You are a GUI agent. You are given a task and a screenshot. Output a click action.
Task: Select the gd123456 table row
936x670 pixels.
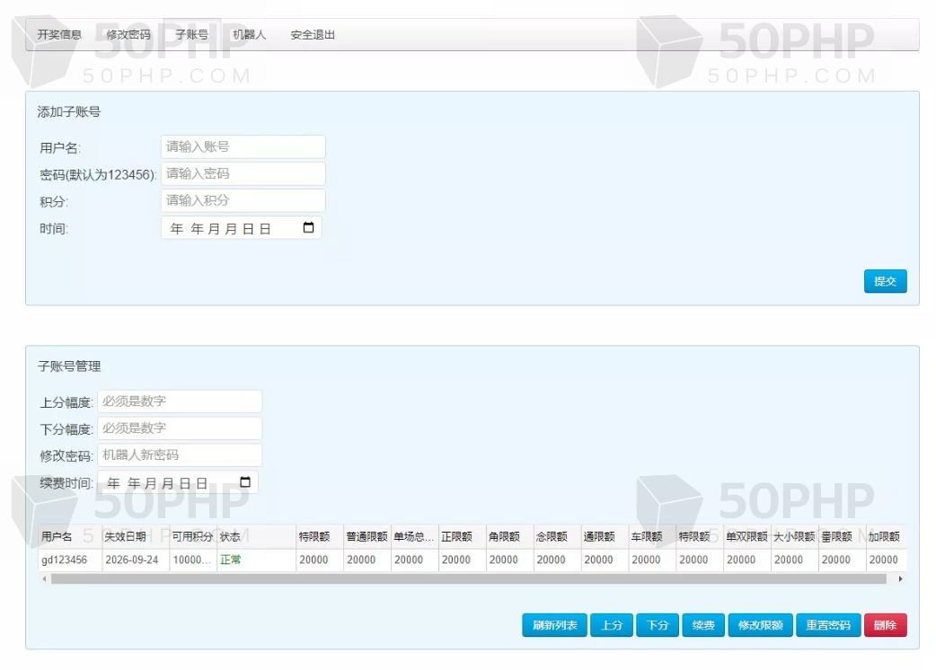click(65, 560)
